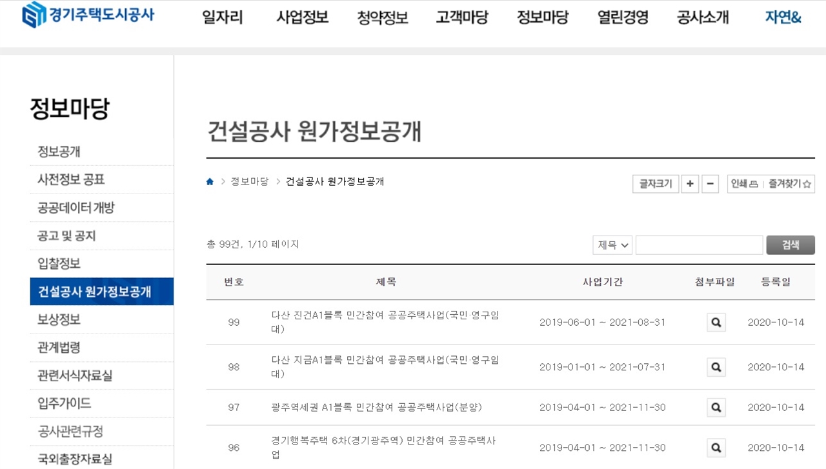
Task: Open 경기행복주택 6차 project title
Action: tap(384, 448)
